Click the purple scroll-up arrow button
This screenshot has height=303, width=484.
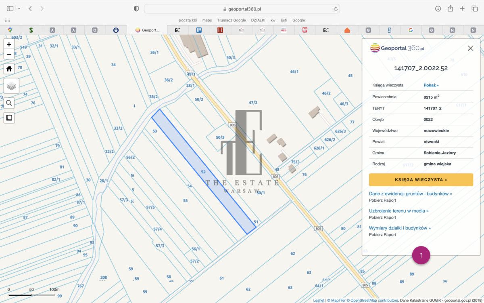tap(421, 255)
